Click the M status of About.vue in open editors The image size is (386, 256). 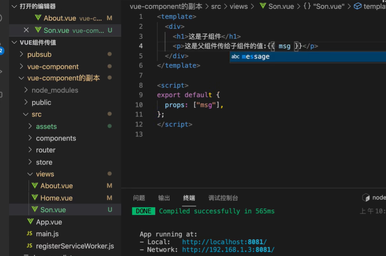tap(110, 18)
